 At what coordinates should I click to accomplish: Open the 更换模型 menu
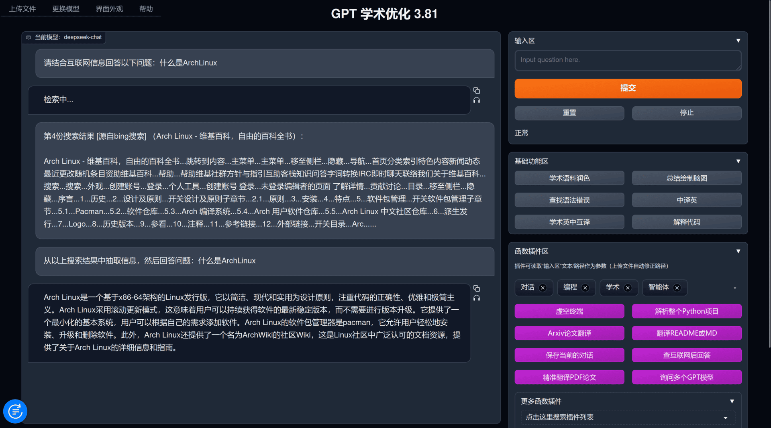[x=66, y=8]
